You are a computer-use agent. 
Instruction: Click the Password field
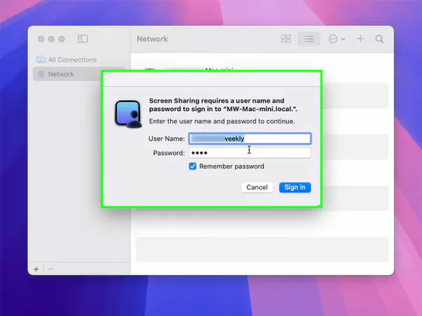250,153
